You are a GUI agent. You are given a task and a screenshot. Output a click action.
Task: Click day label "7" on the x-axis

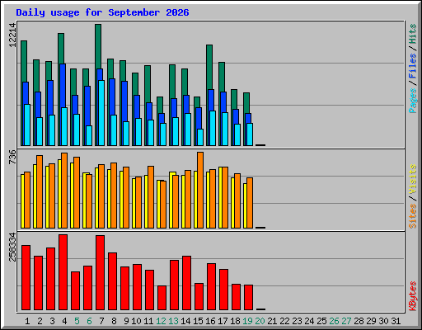[x=101, y=321]
